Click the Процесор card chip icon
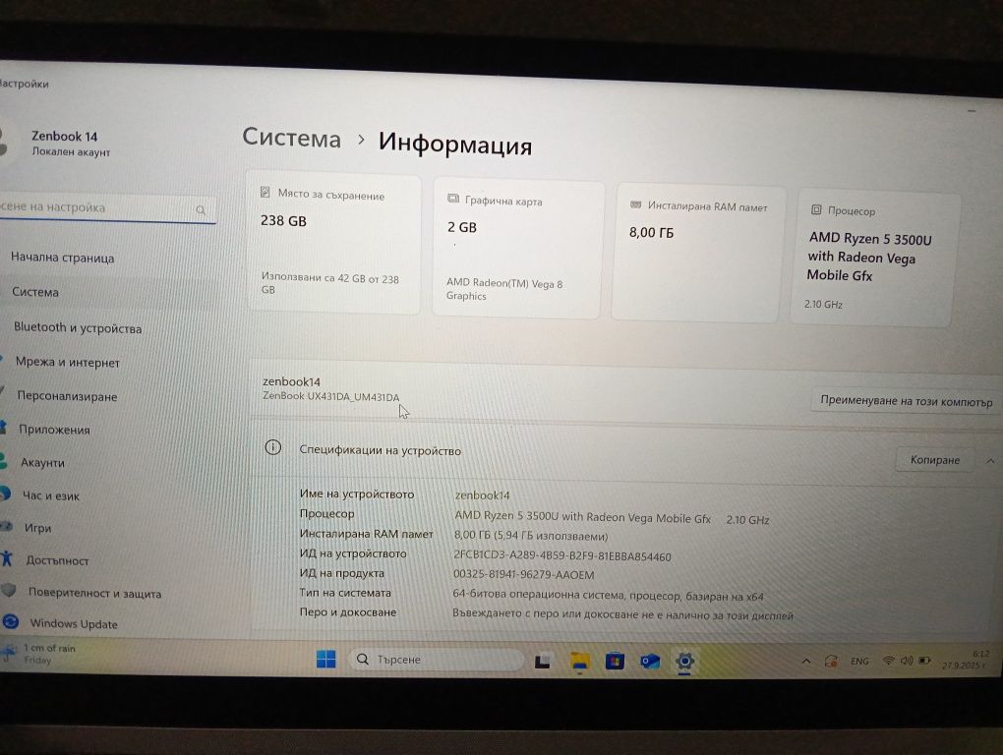The width and height of the screenshot is (1003, 755). click(x=816, y=209)
